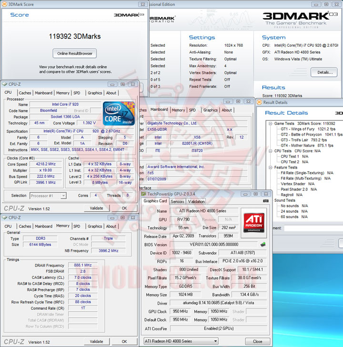Switch to Mainboard tab in top CPU-Z

(x=44, y=93)
